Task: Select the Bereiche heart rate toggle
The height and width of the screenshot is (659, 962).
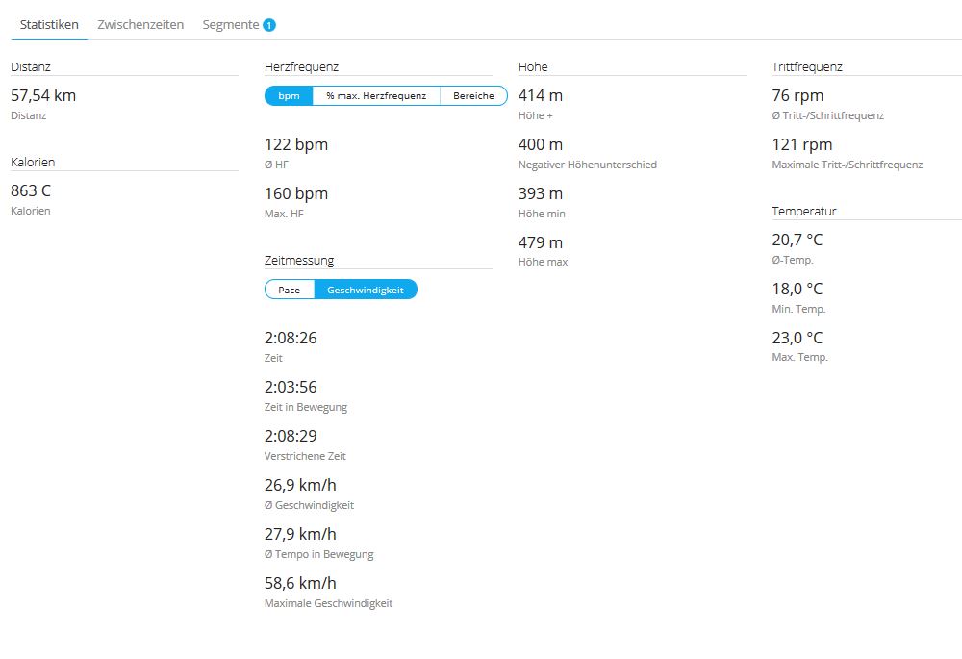Action: (x=473, y=95)
